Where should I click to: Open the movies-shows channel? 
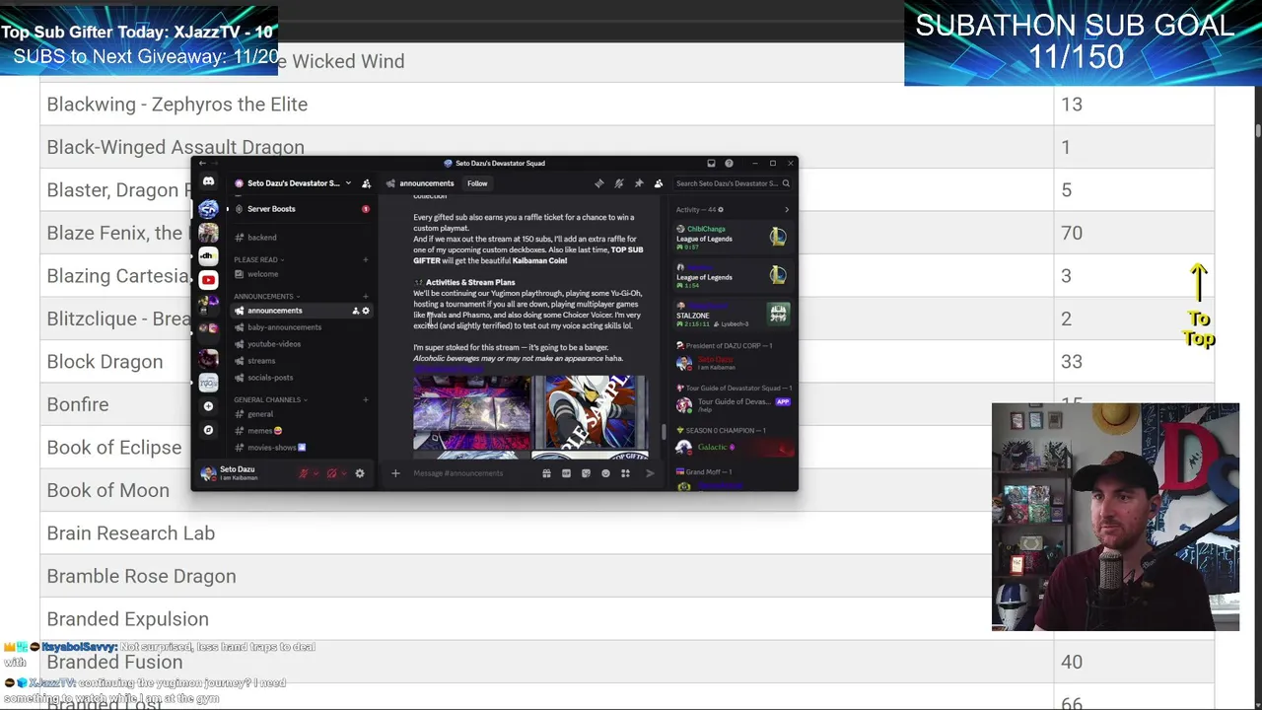pyautogui.click(x=300, y=448)
